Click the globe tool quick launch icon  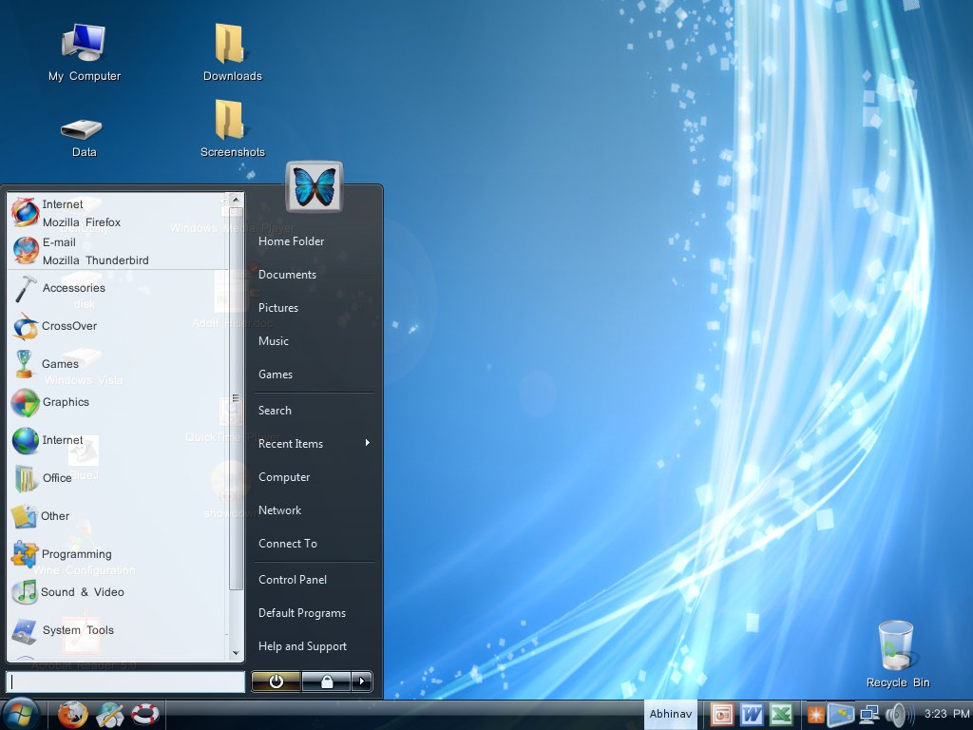[110, 715]
